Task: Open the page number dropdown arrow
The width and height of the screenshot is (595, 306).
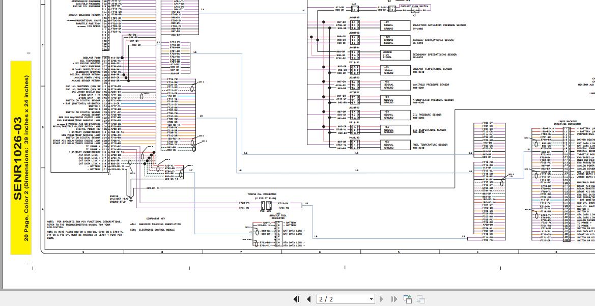Action: point(371,299)
